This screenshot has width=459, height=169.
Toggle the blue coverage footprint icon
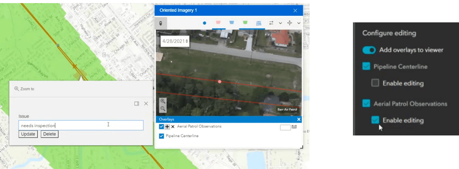[x=231, y=23]
